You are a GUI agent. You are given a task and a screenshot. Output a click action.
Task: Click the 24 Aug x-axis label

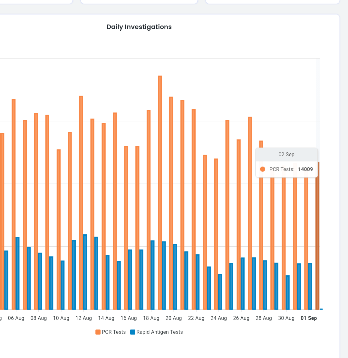coord(219,318)
